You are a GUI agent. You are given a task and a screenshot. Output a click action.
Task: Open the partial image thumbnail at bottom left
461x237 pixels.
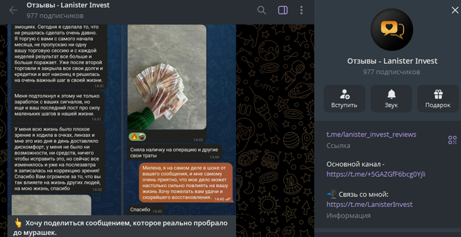(x=51, y=205)
